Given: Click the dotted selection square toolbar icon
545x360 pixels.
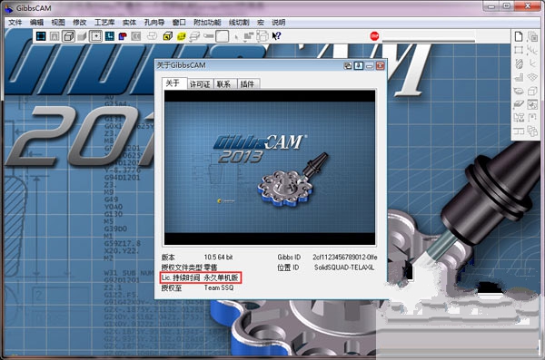Looking at the screenshot, I should coord(96,36).
